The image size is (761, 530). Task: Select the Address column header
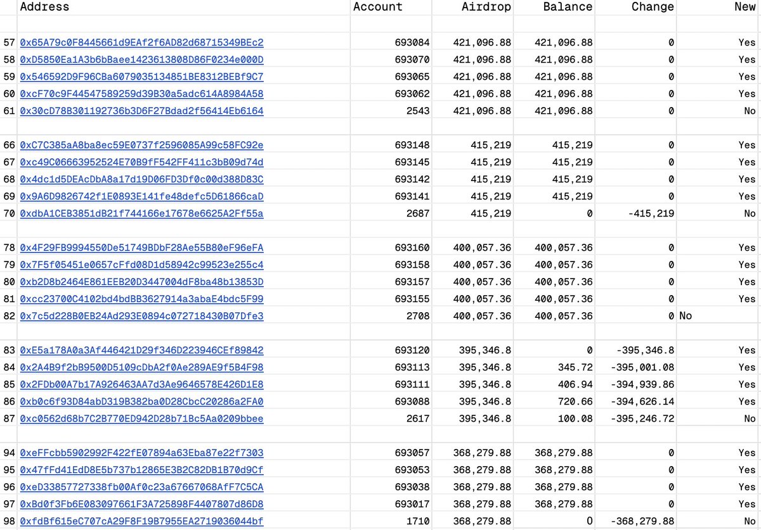point(44,7)
